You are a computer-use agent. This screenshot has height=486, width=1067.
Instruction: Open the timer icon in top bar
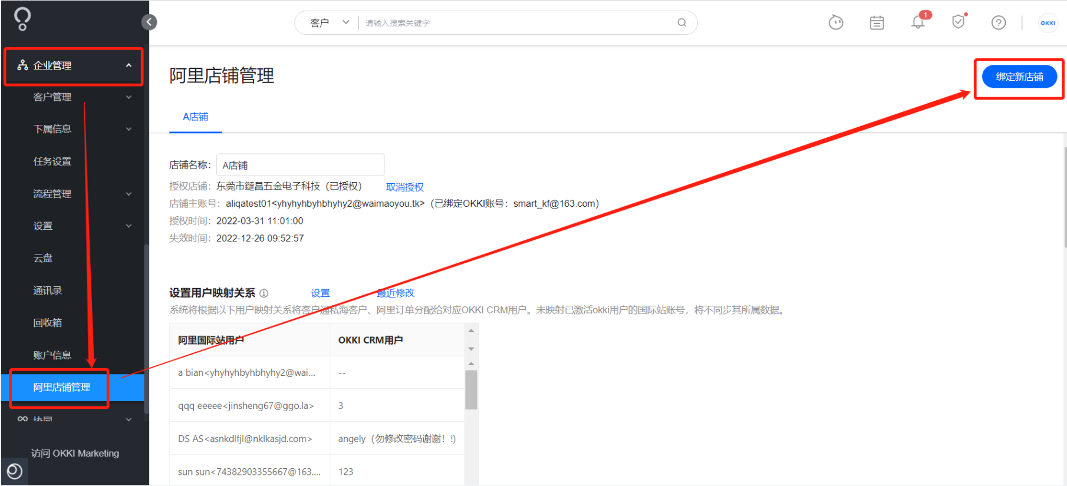click(x=836, y=22)
